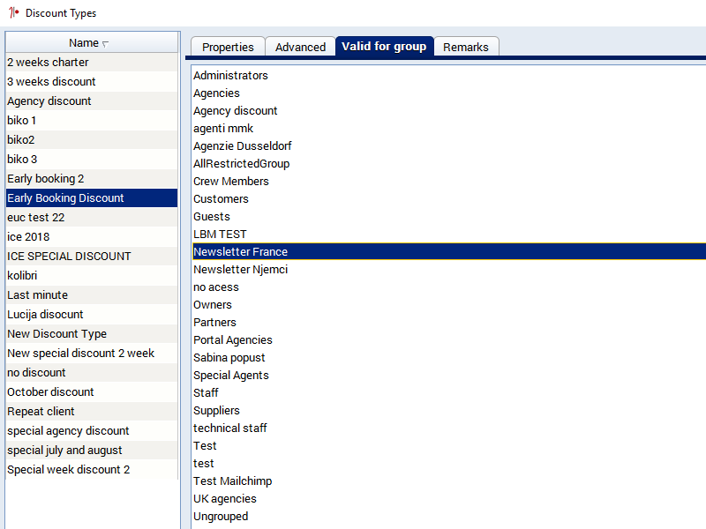Open the Properties tab
The width and height of the screenshot is (706, 529).
coord(228,47)
